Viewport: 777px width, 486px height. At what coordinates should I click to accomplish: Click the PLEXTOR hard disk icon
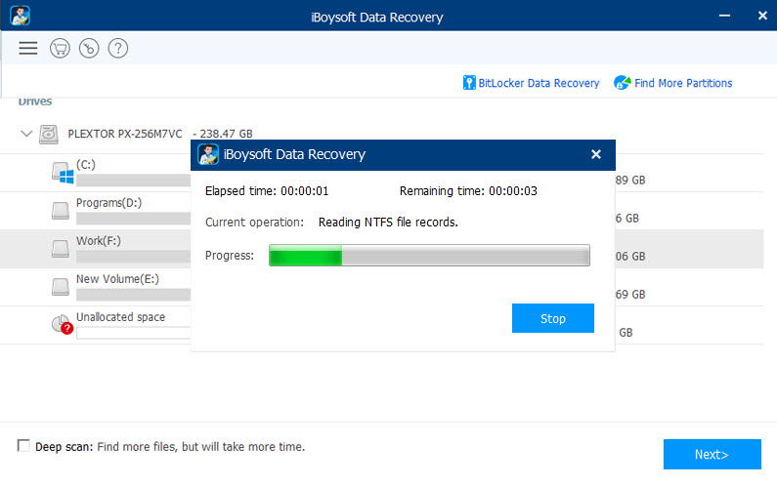[49, 134]
